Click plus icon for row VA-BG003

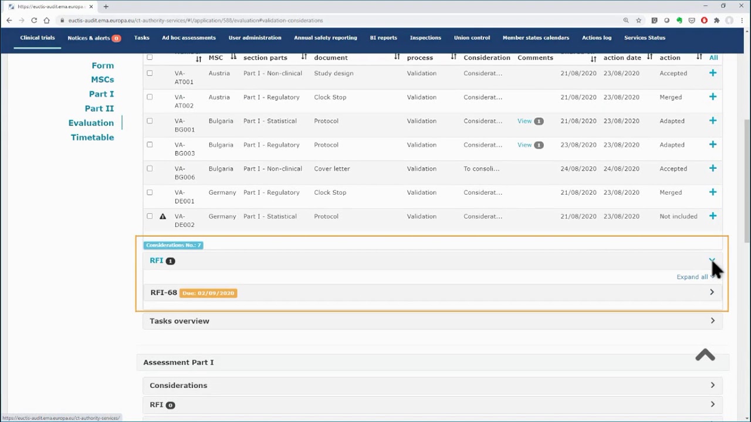coord(712,145)
